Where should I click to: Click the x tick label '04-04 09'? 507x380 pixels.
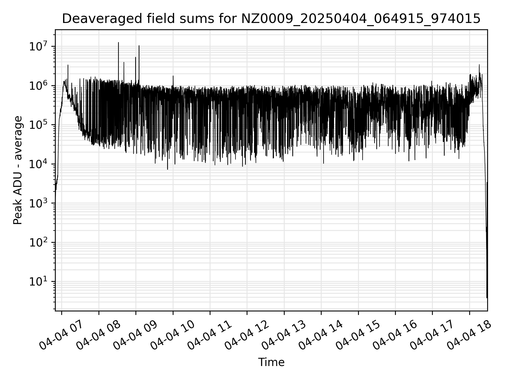[136, 335]
